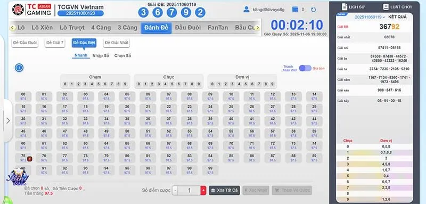
Task: Click the Số điểm cược input field
Action: 190,191
